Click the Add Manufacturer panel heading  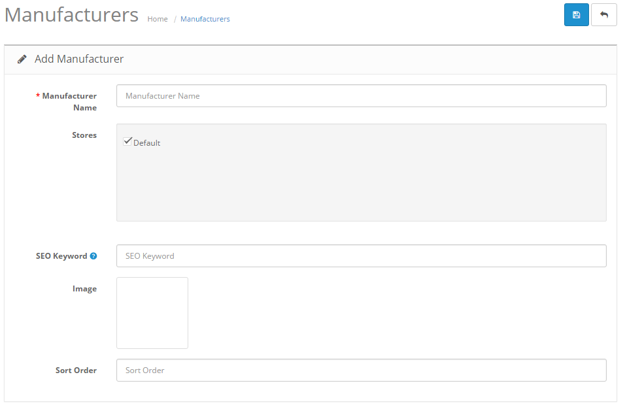coord(79,59)
